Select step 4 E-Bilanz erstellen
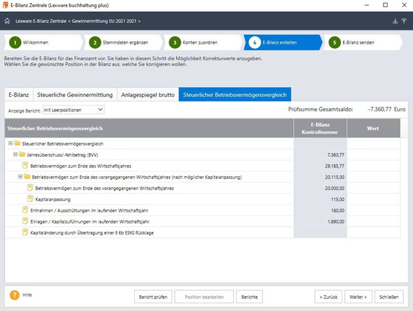This screenshot has height=311, width=413. point(282,43)
